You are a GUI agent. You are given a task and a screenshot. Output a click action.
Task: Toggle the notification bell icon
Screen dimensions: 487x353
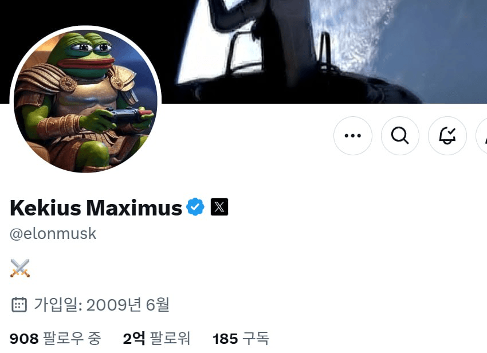coord(447,136)
